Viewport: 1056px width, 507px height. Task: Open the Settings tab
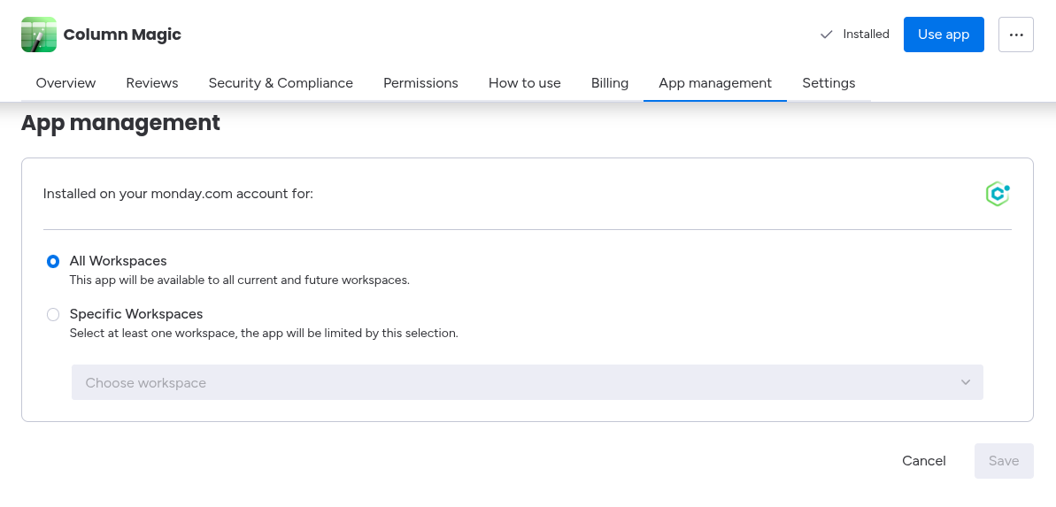click(x=829, y=83)
